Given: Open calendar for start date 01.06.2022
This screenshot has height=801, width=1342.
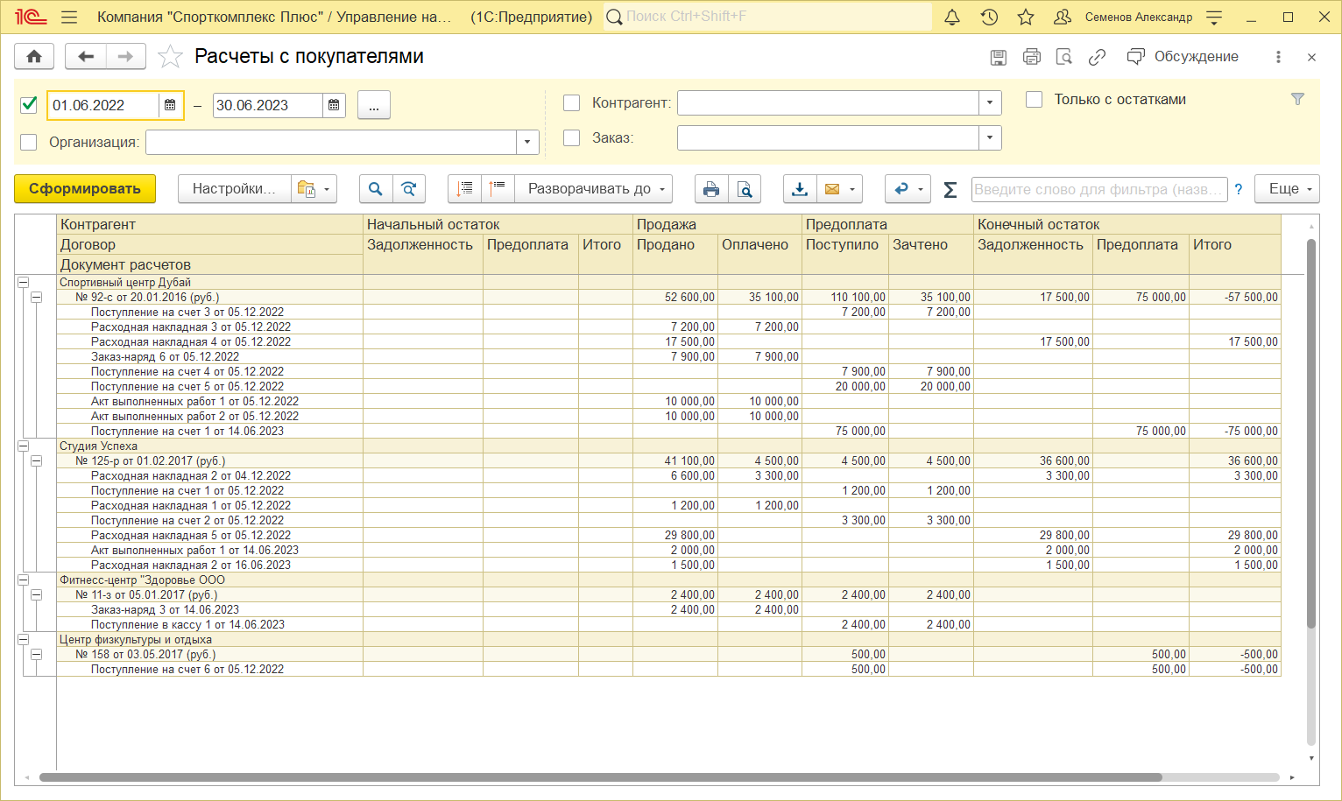Looking at the screenshot, I should point(170,105).
